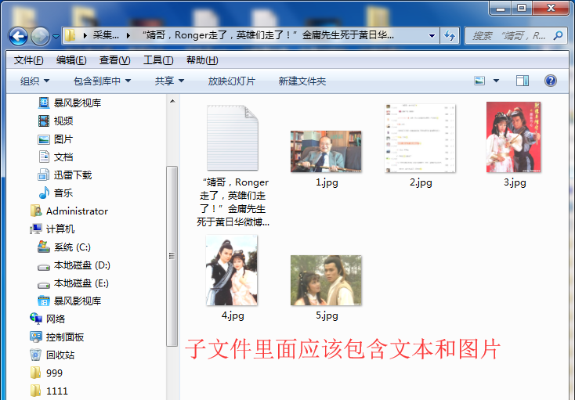This screenshot has width=575, height=400.
Task: Go back with the blue Back arrow
Action: tap(18, 36)
